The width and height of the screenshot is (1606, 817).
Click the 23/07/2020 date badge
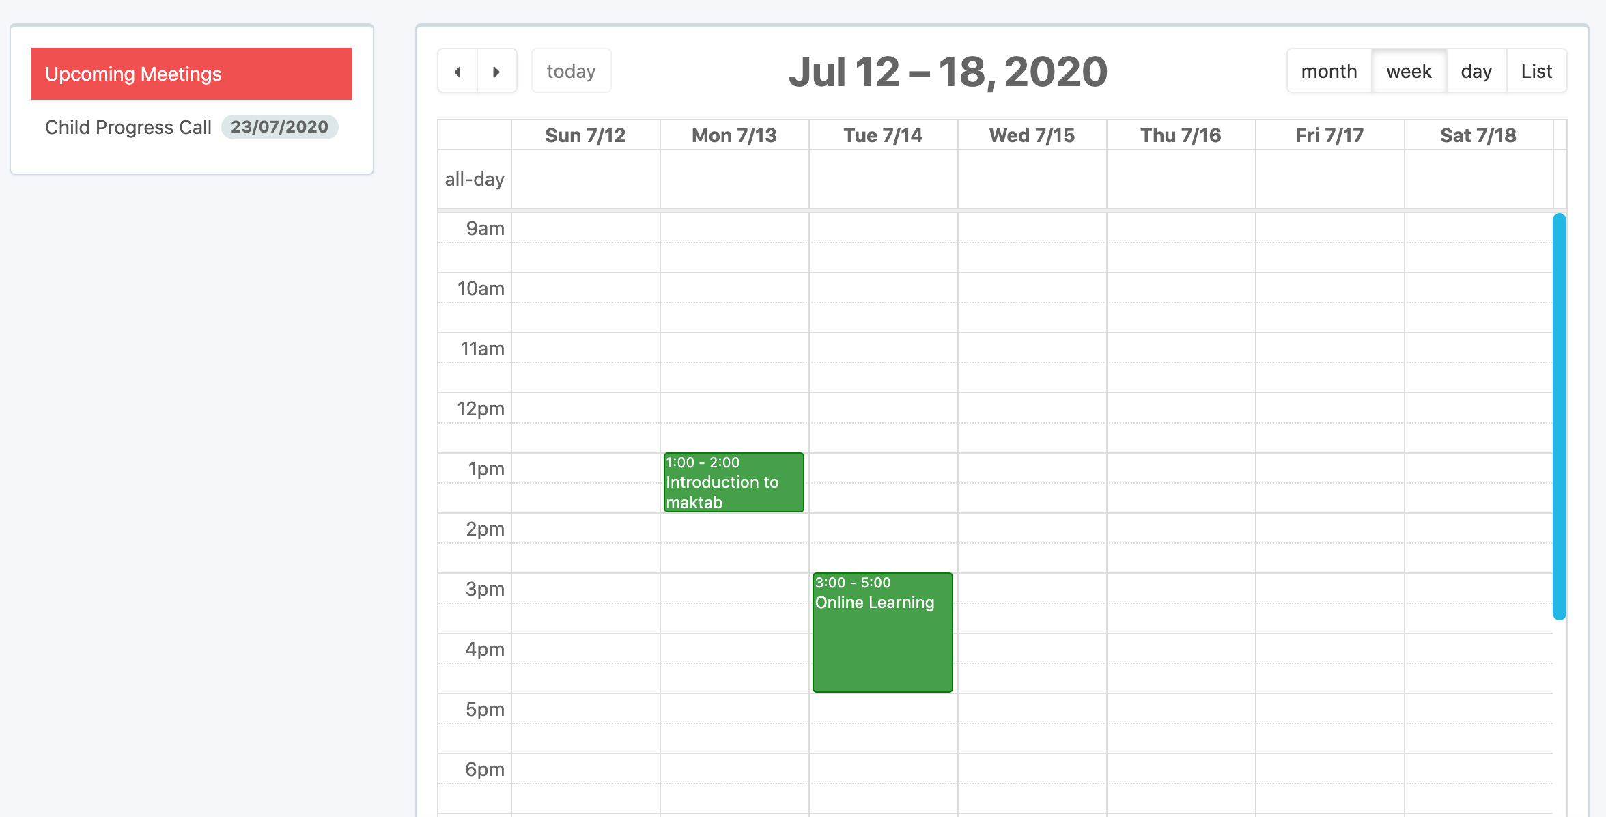tap(279, 127)
